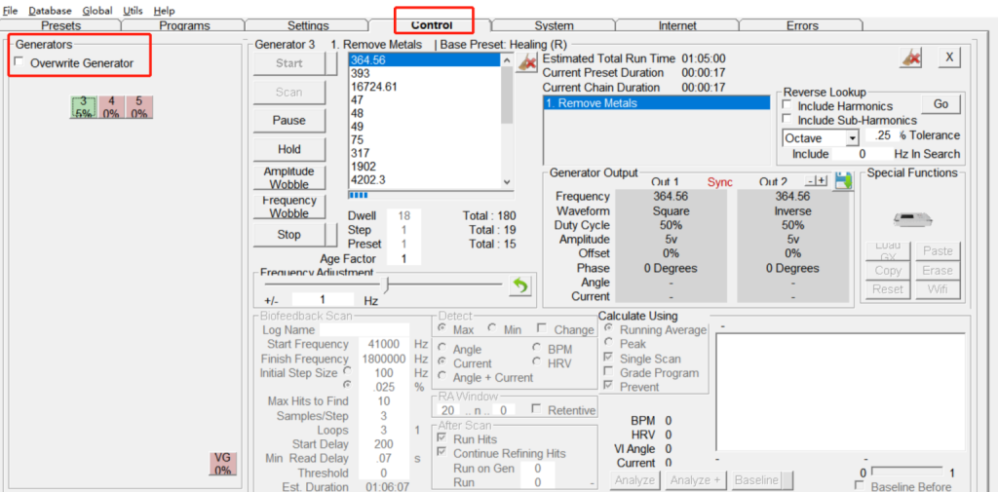The image size is (998, 492).
Task: Click the green undo arrow in Frequency Adjustment
Action: pos(520,285)
